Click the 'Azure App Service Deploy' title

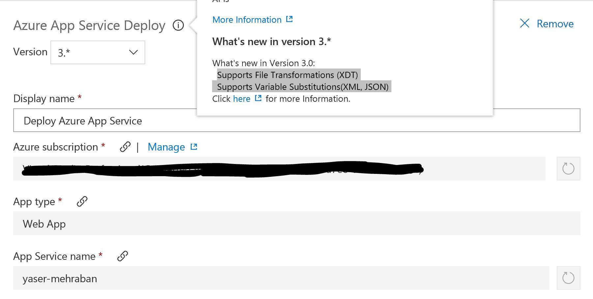click(89, 26)
